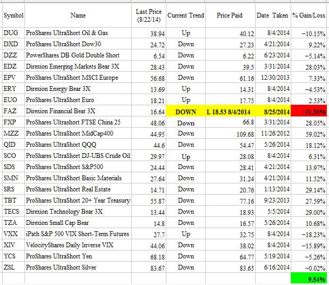Click the red −11.36% loss cell

[309, 111]
